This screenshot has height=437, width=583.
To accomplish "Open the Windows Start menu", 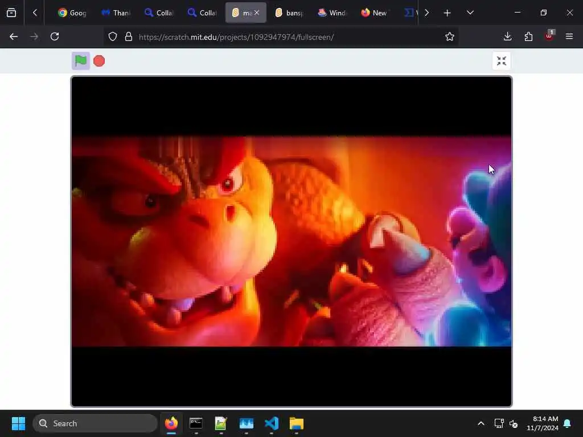I will (x=18, y=423).
